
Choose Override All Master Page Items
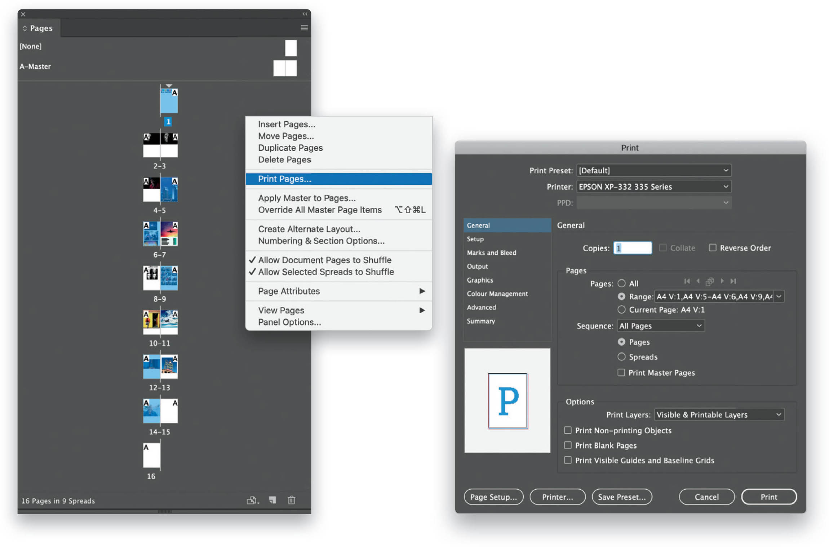(339, 210)
